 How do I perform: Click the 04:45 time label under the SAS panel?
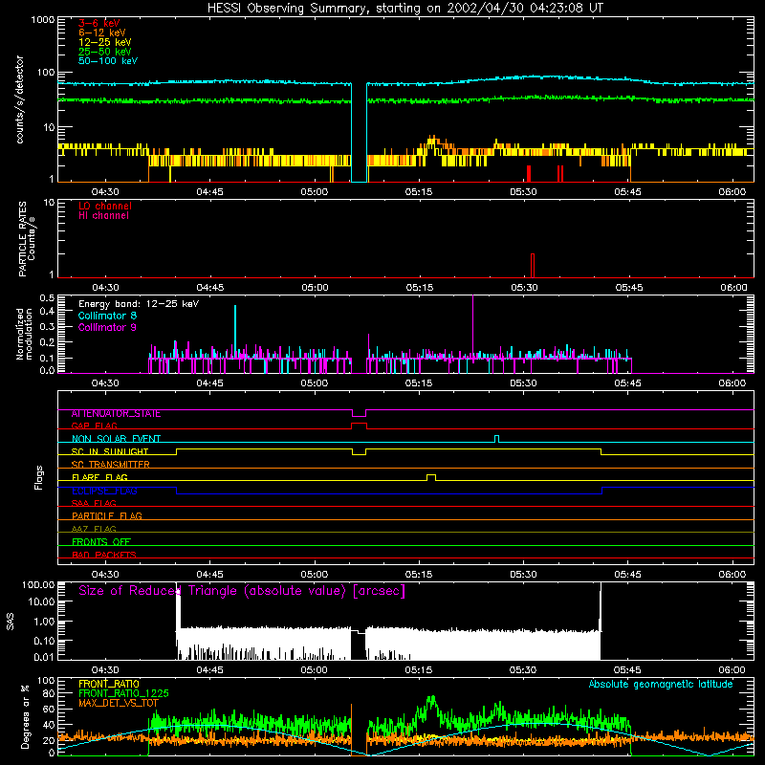coord(209,670)
